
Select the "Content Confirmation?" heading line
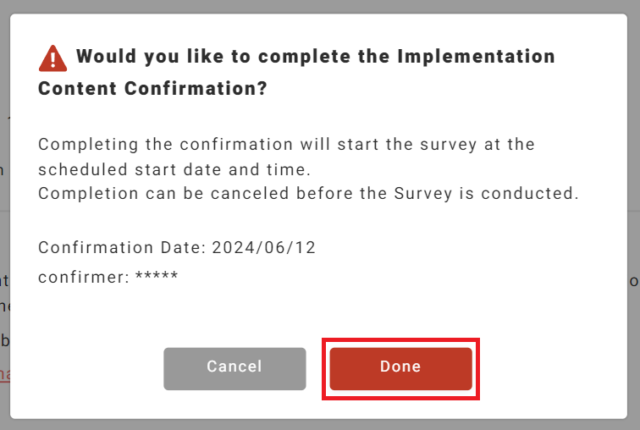(152, 88)
